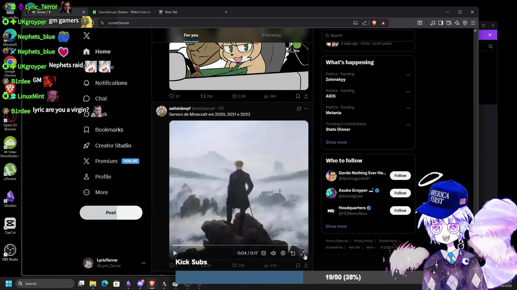Follow Gordo Nothing Ever Happens
Image resolution: width=517 pixels, height=290 pixels.
pos(400,176)
